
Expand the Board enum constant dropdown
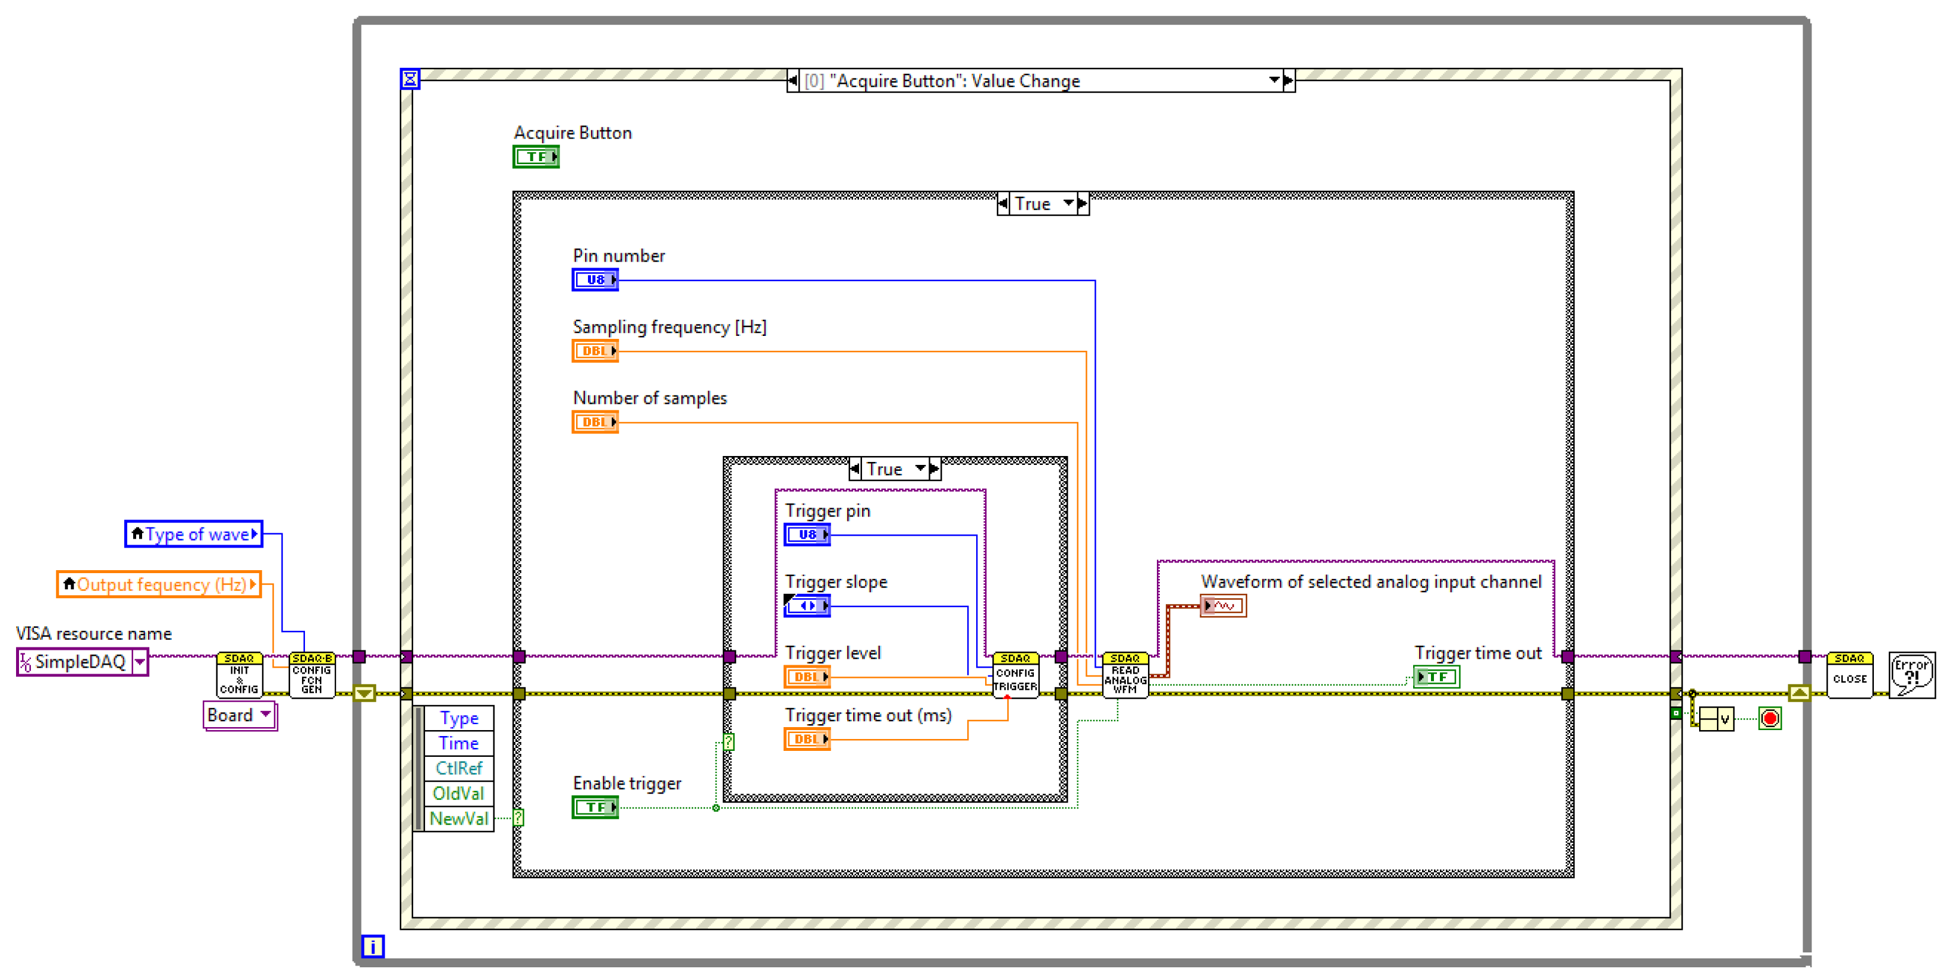point(265,714)
